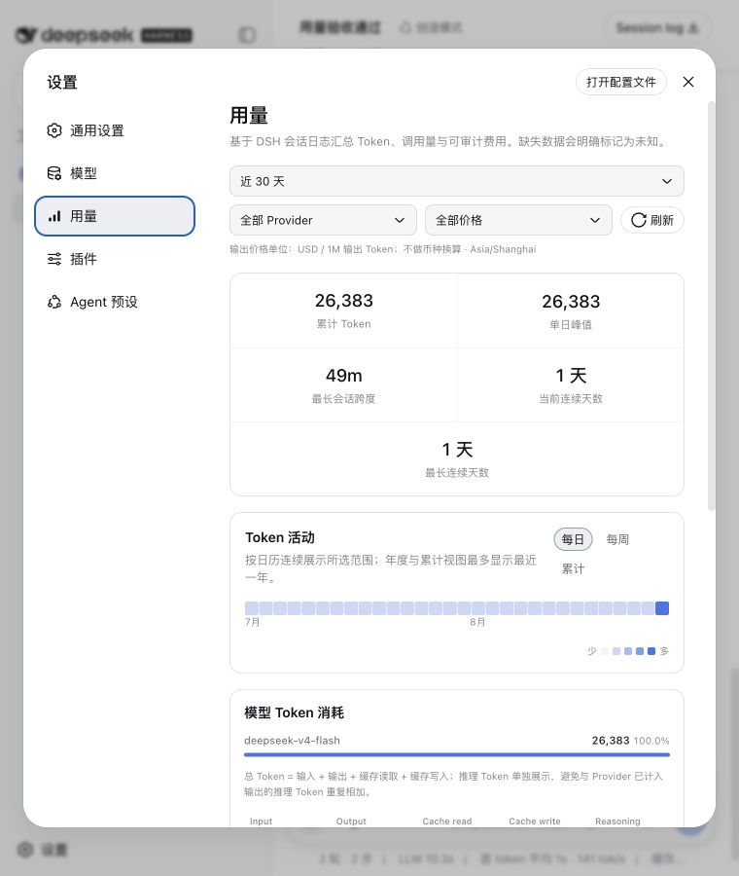Select the 用量 usage section

[115, 216]
